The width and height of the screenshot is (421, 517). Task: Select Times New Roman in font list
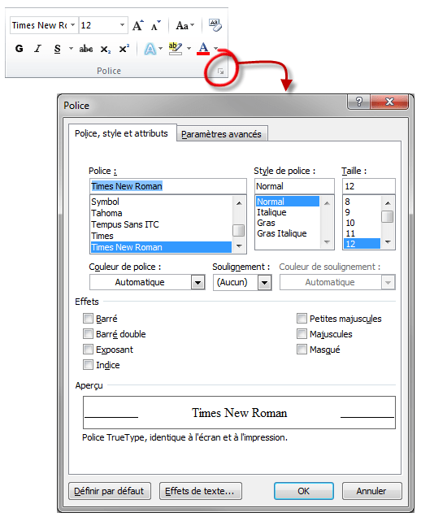pos(161,247)
